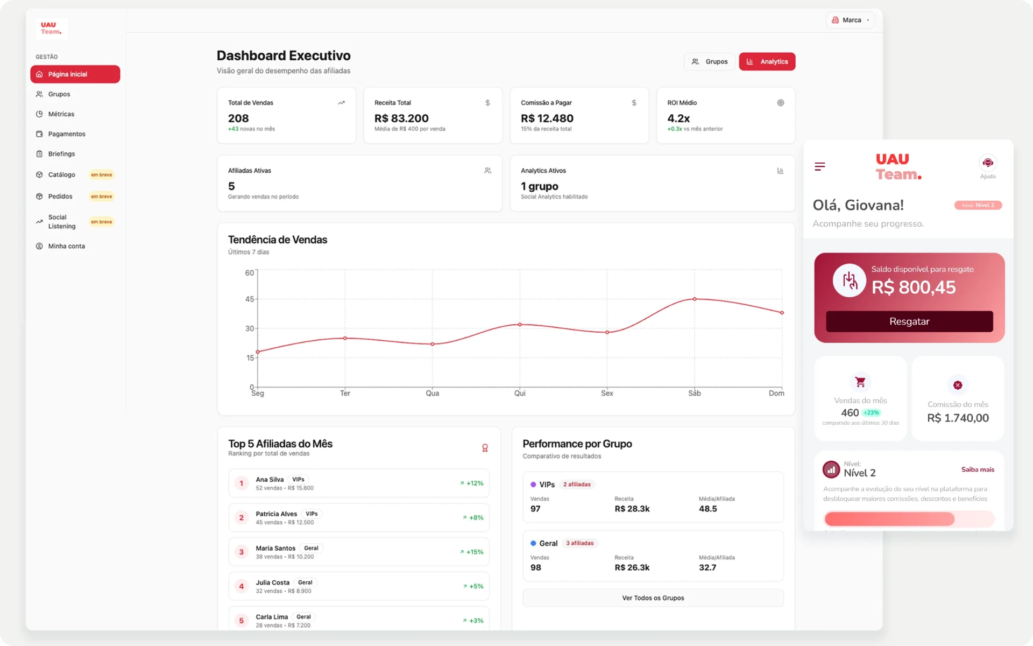Viewport: 1033px width, 646px height.
Task: Click the "R$ 12.480" commission value
Action: (547, 118)
